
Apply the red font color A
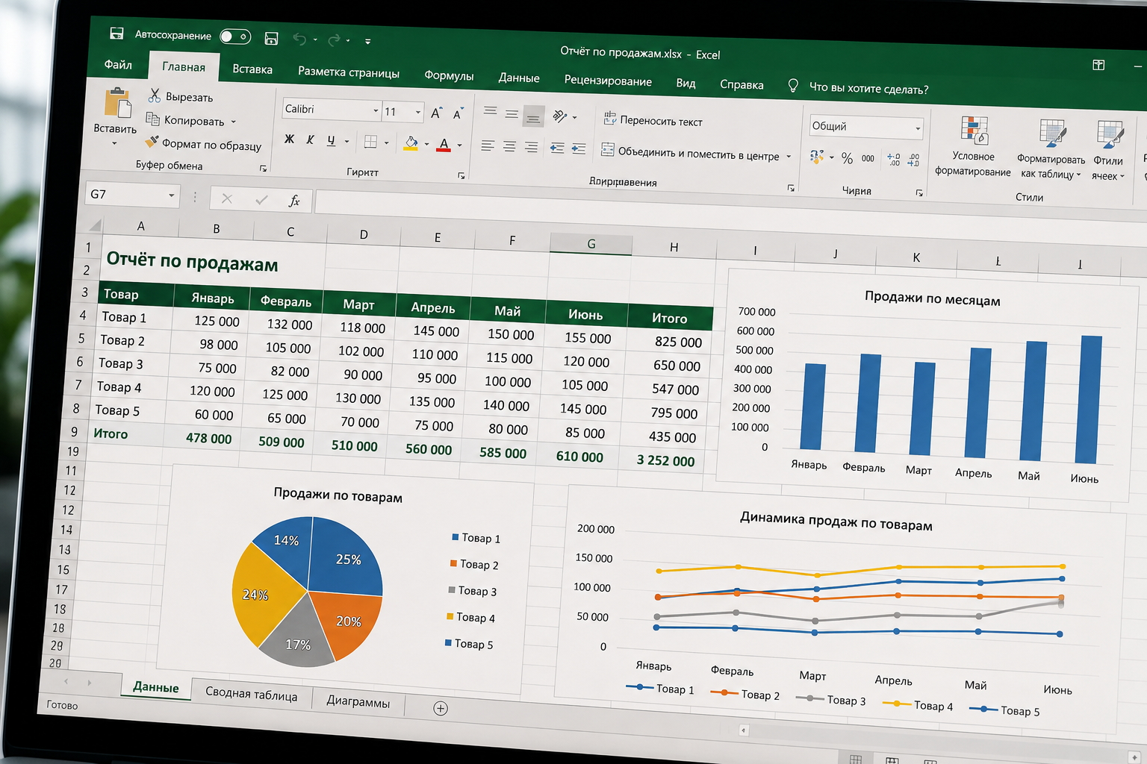pos(444,145)
